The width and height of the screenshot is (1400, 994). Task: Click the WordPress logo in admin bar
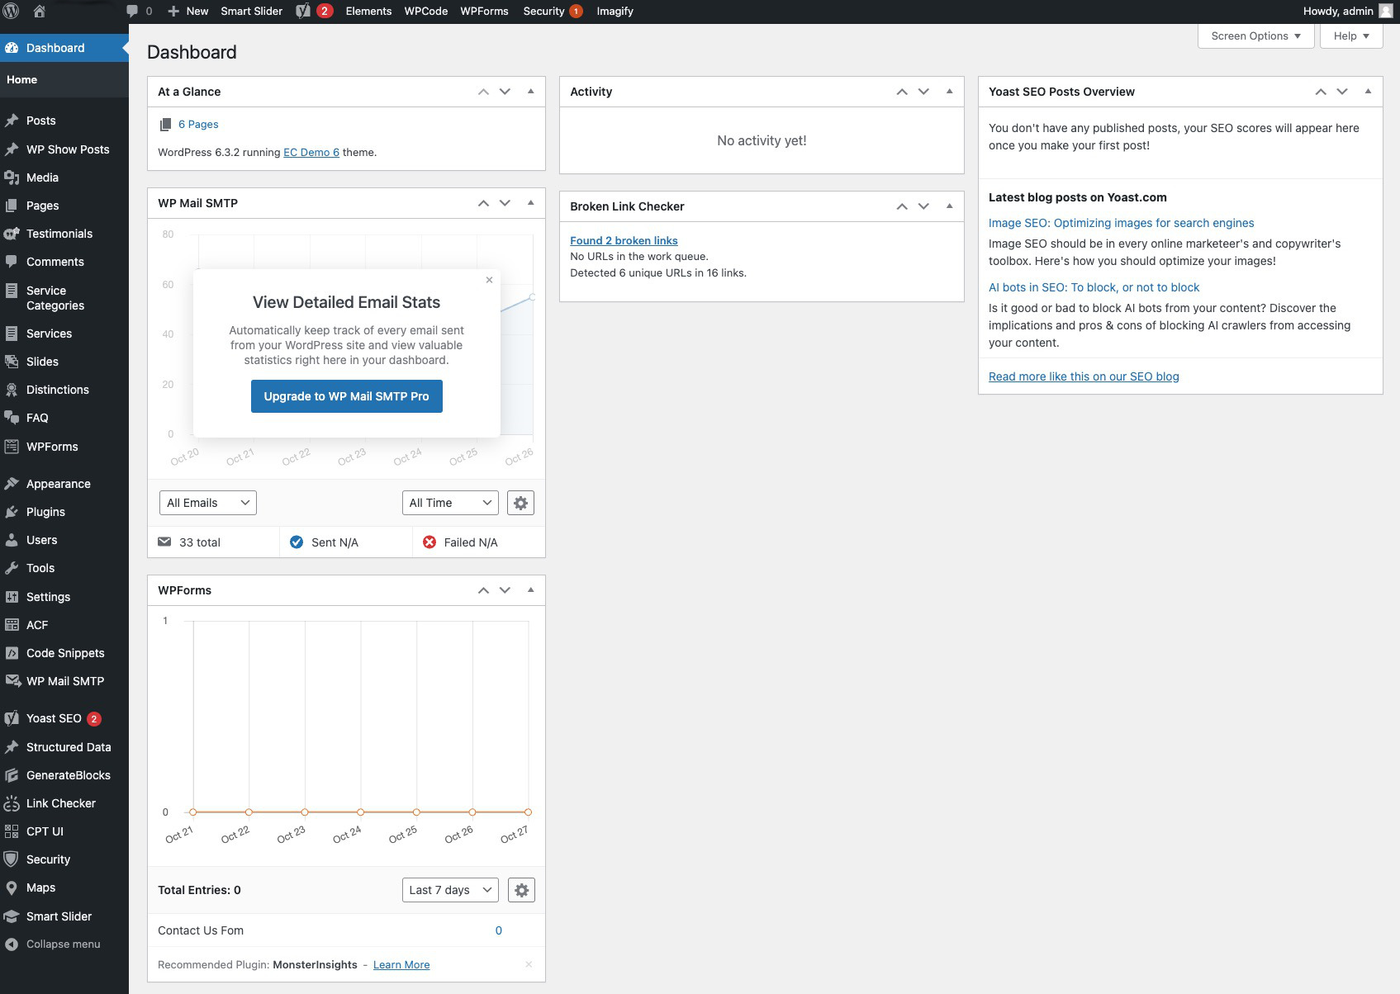12,12
